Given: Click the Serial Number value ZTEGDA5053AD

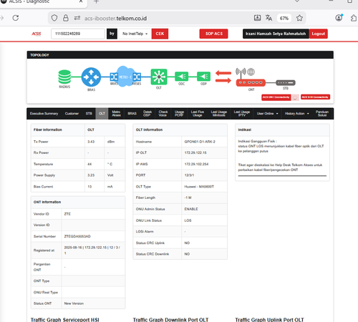Looking at the screenshot, I should click(77, 236).
